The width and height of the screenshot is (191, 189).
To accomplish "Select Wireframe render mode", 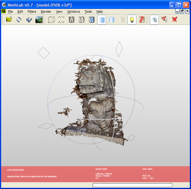I will pos(72,20).
